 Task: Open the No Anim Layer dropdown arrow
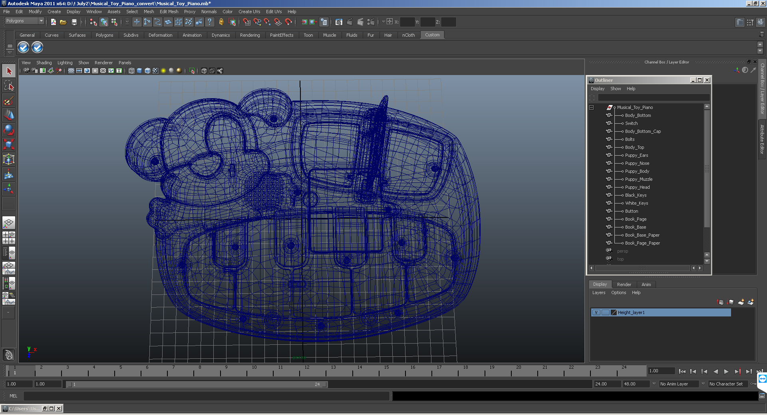pyautogui.click(x=654, y=384)
